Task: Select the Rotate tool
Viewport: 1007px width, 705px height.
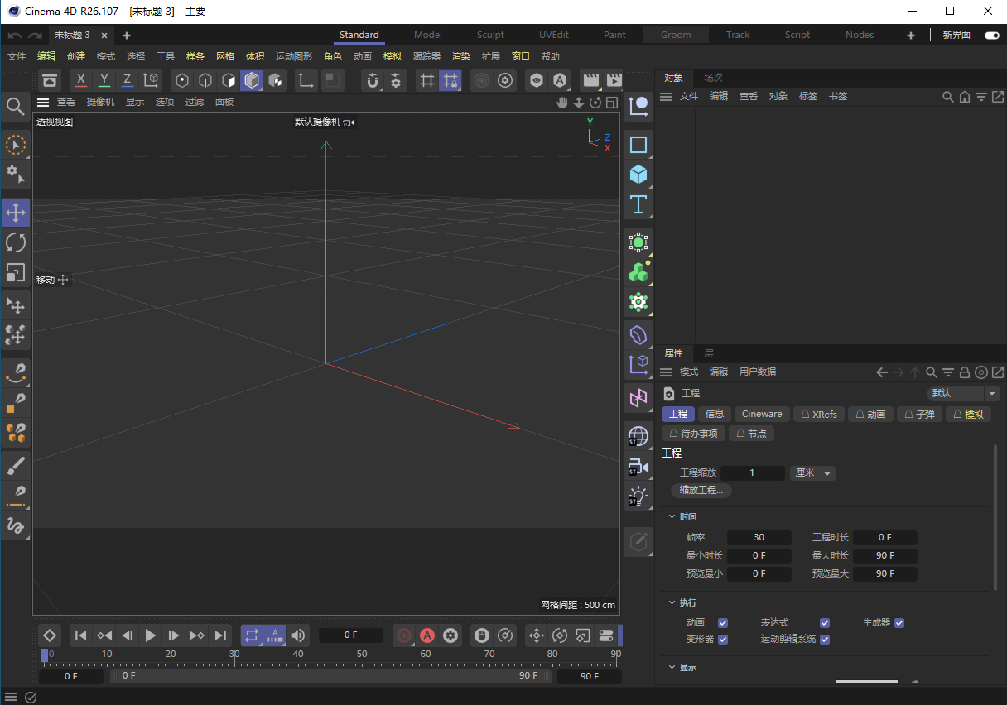Action: tap(16, 242)
